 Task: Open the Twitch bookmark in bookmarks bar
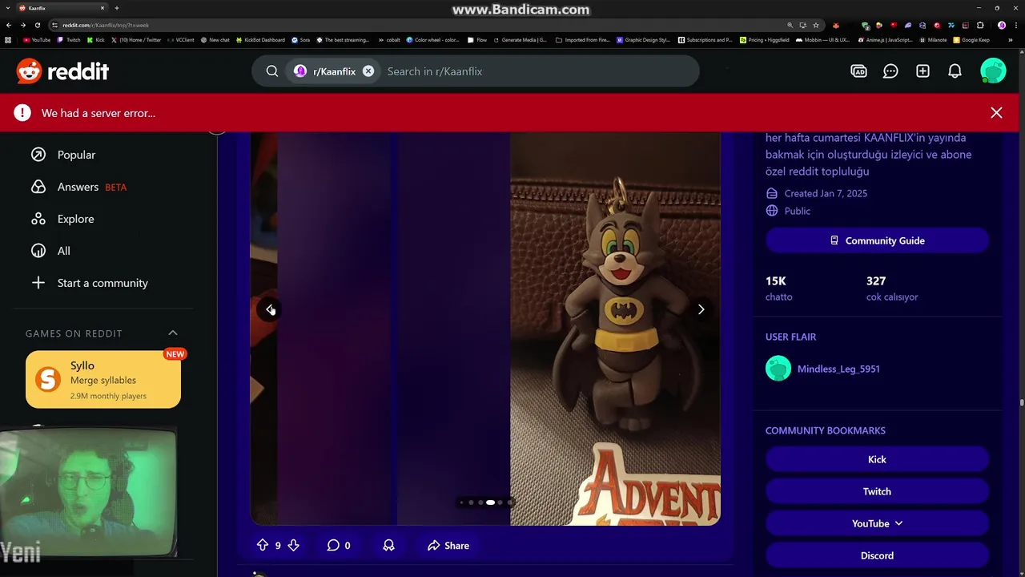coord(70,40)
